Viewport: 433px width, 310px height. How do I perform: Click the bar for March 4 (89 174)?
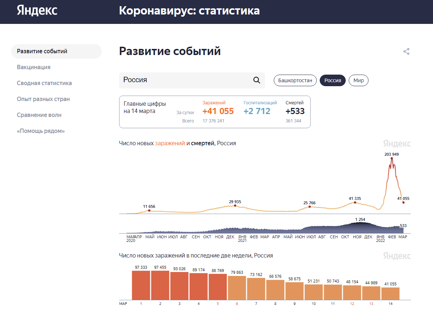[198, 286]
